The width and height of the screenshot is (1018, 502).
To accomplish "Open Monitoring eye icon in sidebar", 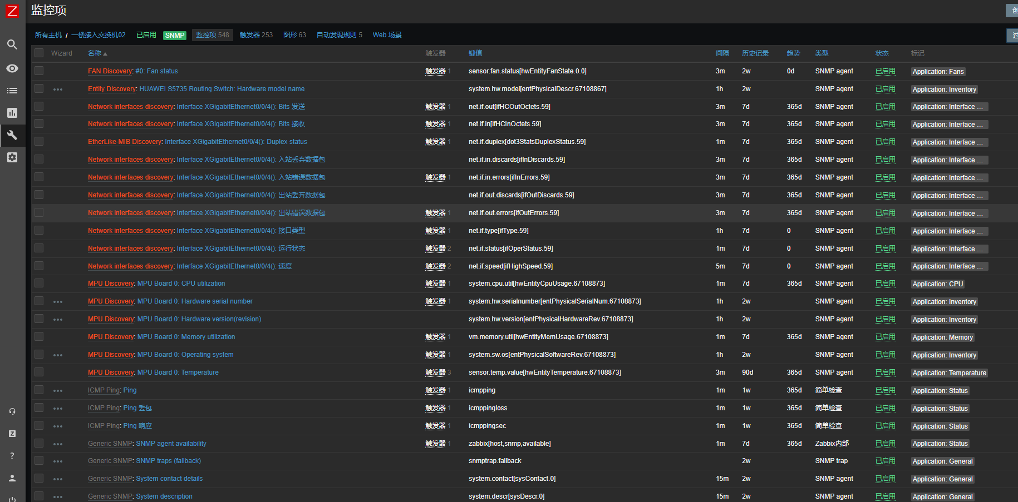I will pos(12,68).
